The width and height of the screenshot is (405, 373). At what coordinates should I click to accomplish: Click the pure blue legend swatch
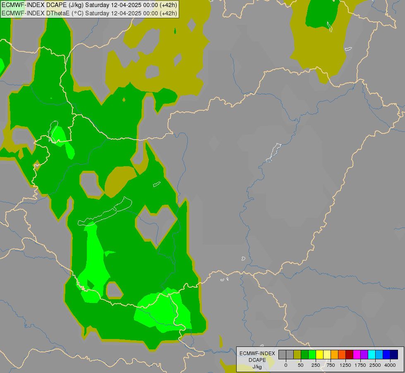click(387, 355)
